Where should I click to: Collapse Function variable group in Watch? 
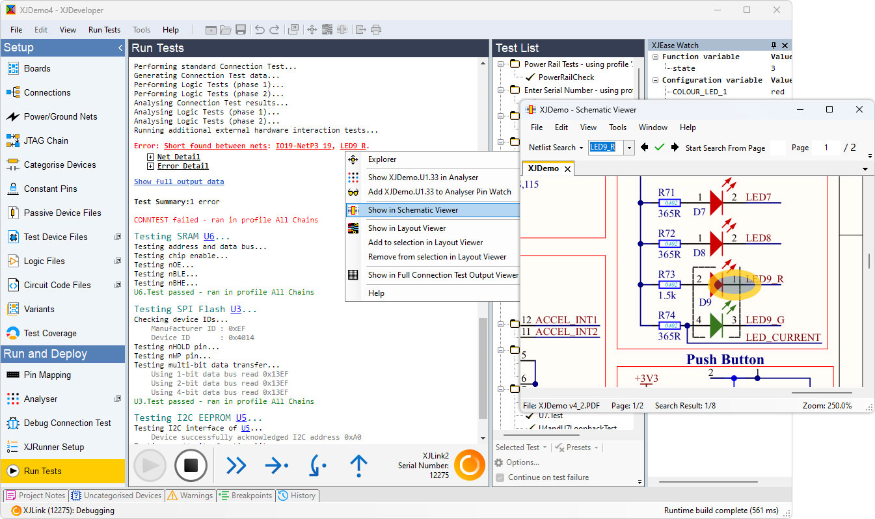656,57
